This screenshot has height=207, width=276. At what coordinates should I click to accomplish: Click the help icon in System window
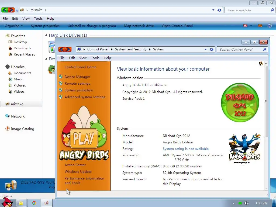pos(261,64)
